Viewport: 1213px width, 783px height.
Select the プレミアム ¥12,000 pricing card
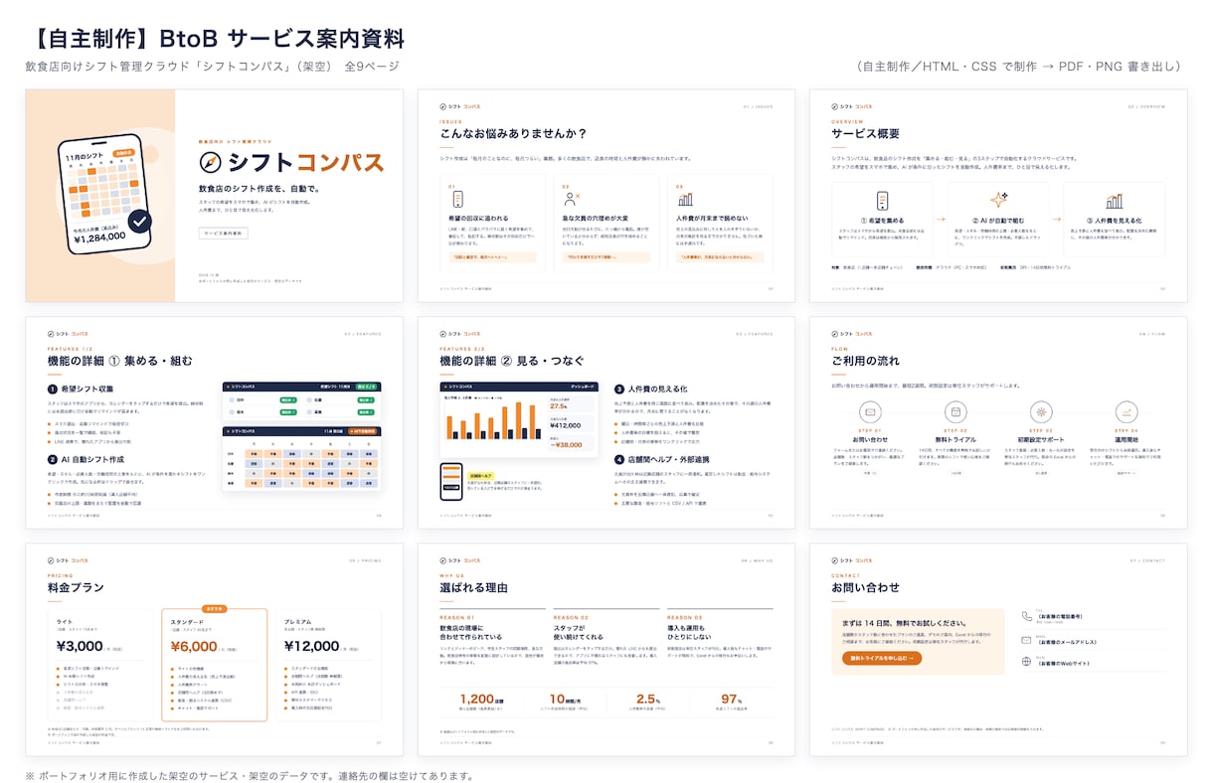tap(326, 665)
